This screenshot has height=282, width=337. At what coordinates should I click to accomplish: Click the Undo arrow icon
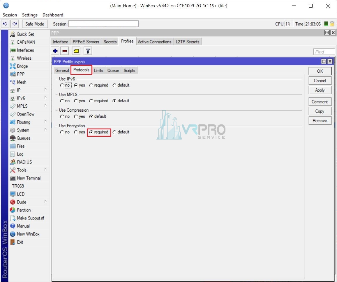(5, 24)
